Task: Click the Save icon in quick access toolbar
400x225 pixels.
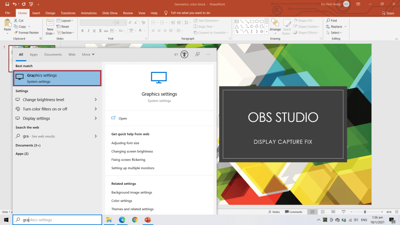Action: (x=7, y=4)
